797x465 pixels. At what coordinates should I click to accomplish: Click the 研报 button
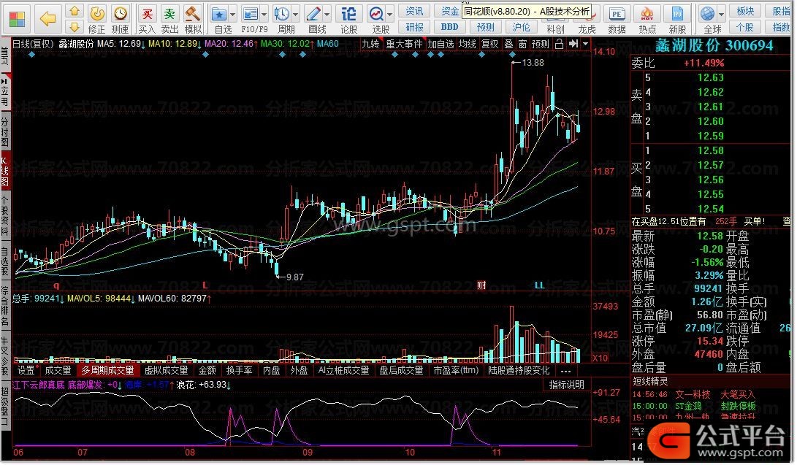(x=414, y=27)
